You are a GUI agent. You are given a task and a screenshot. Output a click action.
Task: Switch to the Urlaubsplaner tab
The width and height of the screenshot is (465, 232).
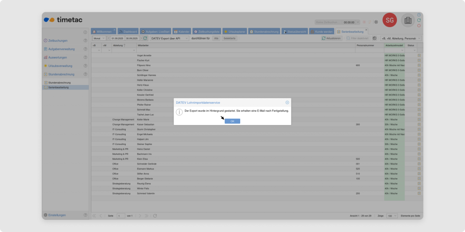(235, 32)
